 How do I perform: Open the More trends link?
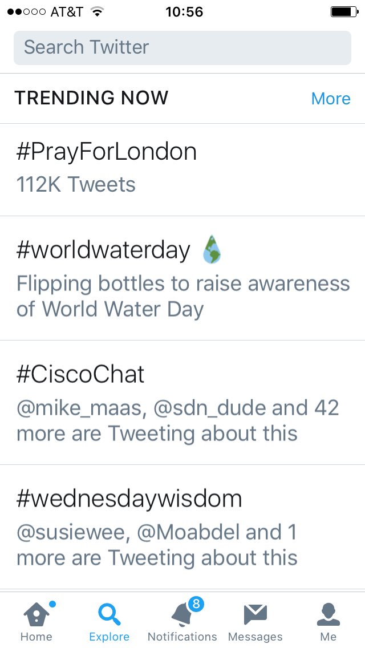331,98
